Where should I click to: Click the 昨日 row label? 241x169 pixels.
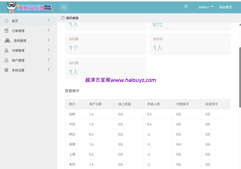click(72, 134)
